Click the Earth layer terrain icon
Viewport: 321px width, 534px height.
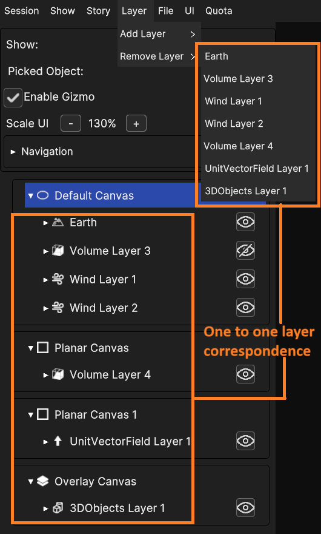[x=58, y=222]
